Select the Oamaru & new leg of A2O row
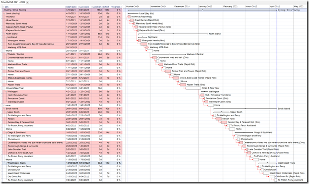The image size is (309, 184). click(62, 153)
